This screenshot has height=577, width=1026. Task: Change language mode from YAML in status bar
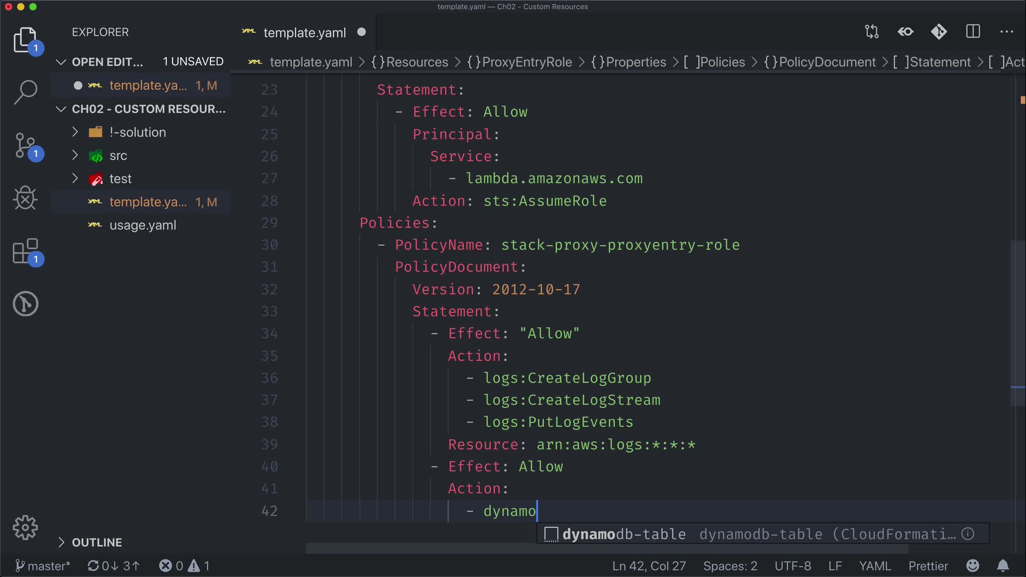click(875, 566)
